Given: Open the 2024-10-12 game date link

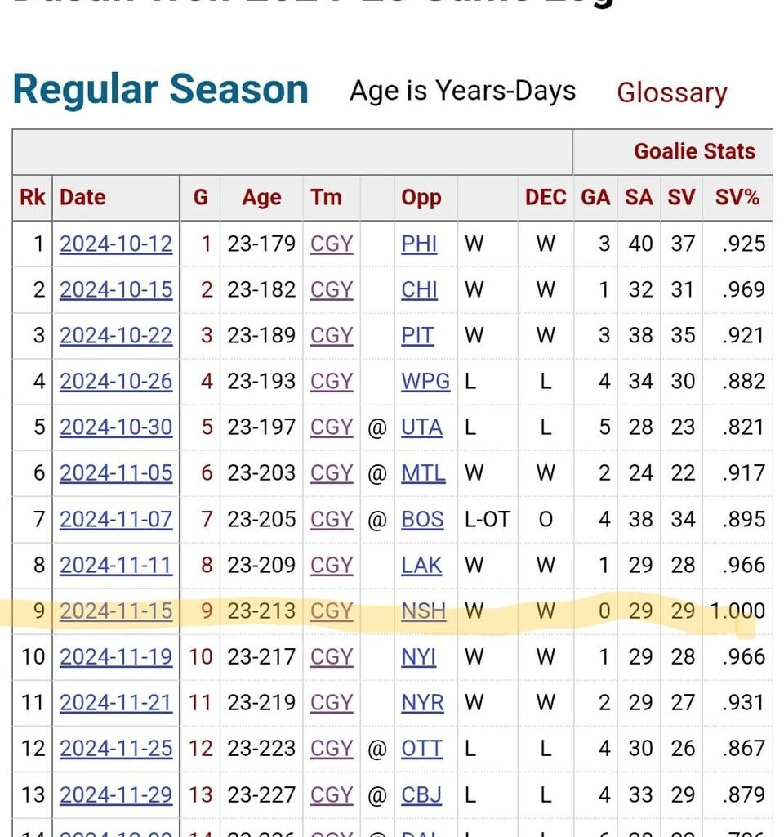Looking at the screenshot, I should coord(116,244).
